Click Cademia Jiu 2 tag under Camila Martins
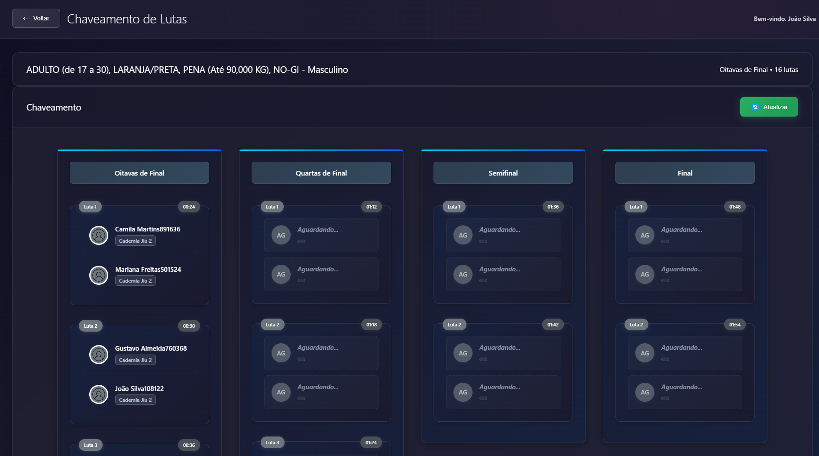This screenshot has height=456, width=819. [135, 241]
